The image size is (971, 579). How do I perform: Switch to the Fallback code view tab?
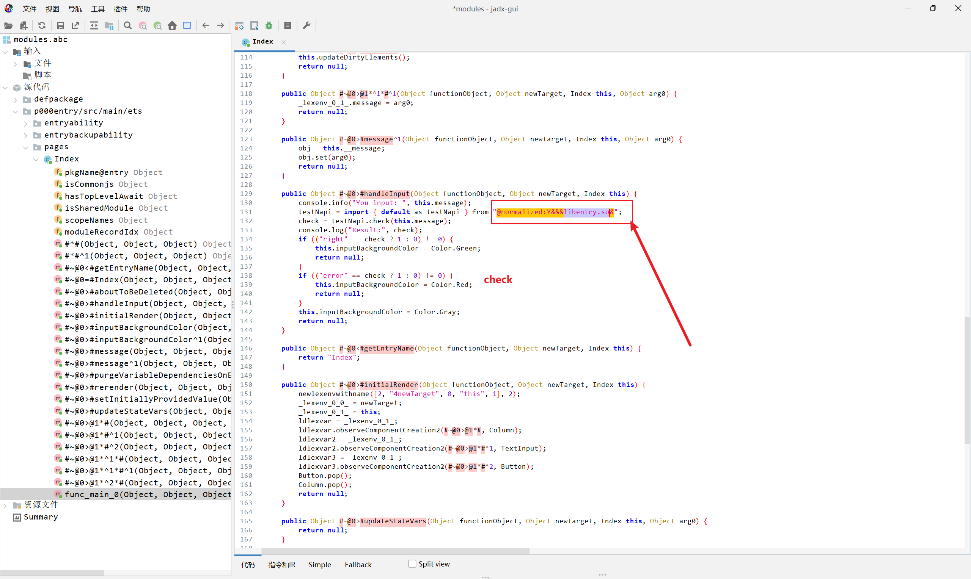pyautogui.click(x=358, y=565)
